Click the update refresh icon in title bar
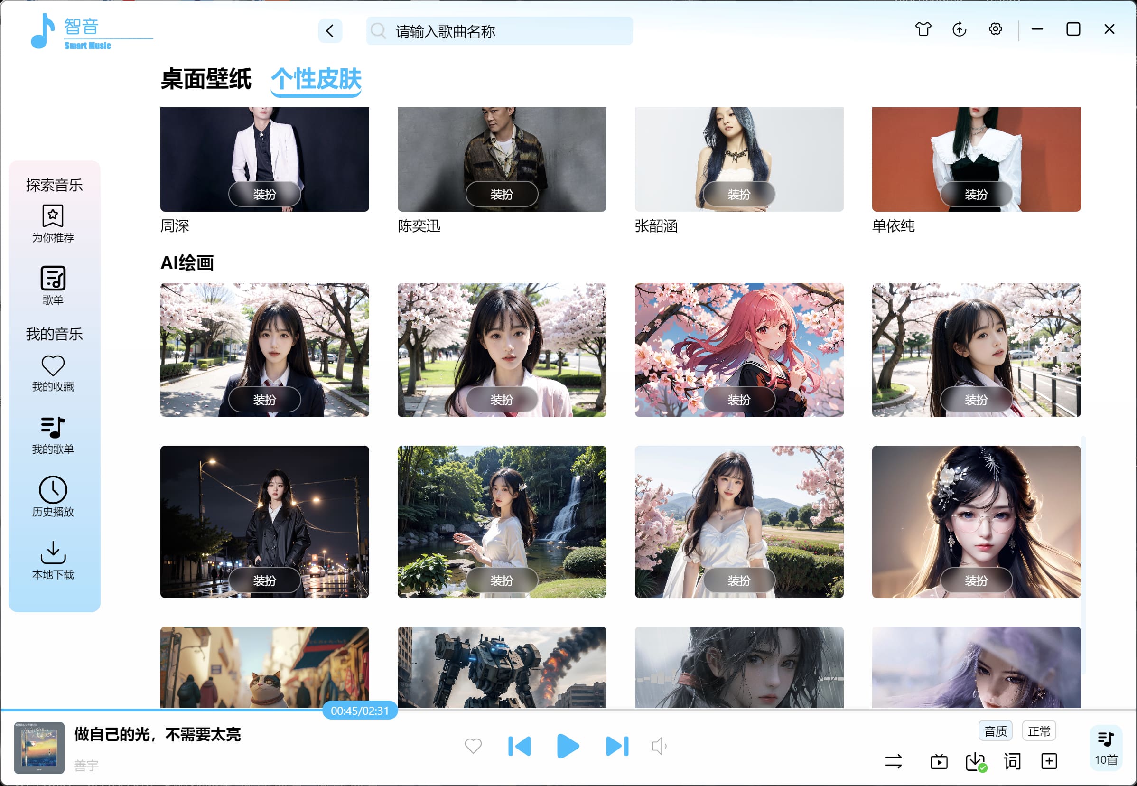 coord(959,29)
